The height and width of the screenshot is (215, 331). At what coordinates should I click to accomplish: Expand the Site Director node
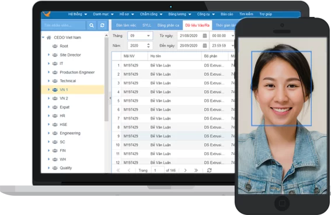(x=48, y=55)
